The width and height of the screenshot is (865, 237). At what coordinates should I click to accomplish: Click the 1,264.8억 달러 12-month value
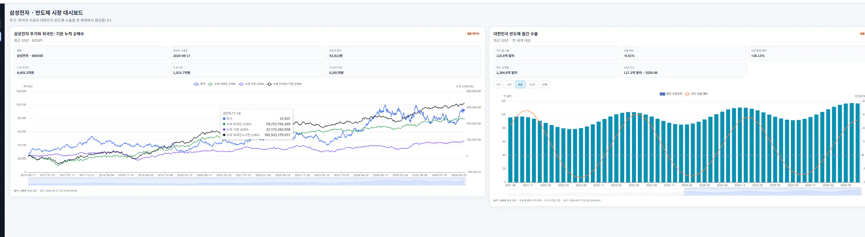506,73
